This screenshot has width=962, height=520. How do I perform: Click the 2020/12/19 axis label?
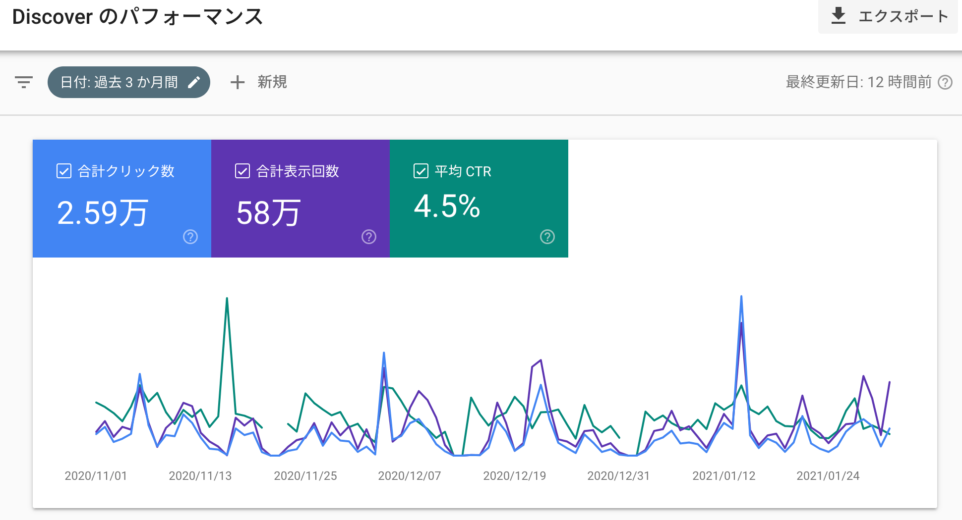point(515,476)
